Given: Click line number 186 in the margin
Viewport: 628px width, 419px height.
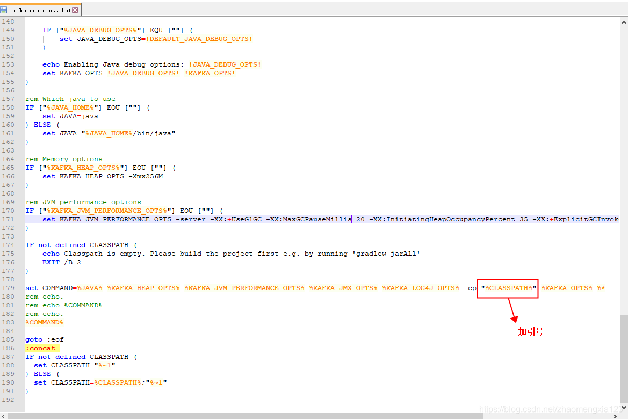Looking at the screenshot, I should [8, 348].
